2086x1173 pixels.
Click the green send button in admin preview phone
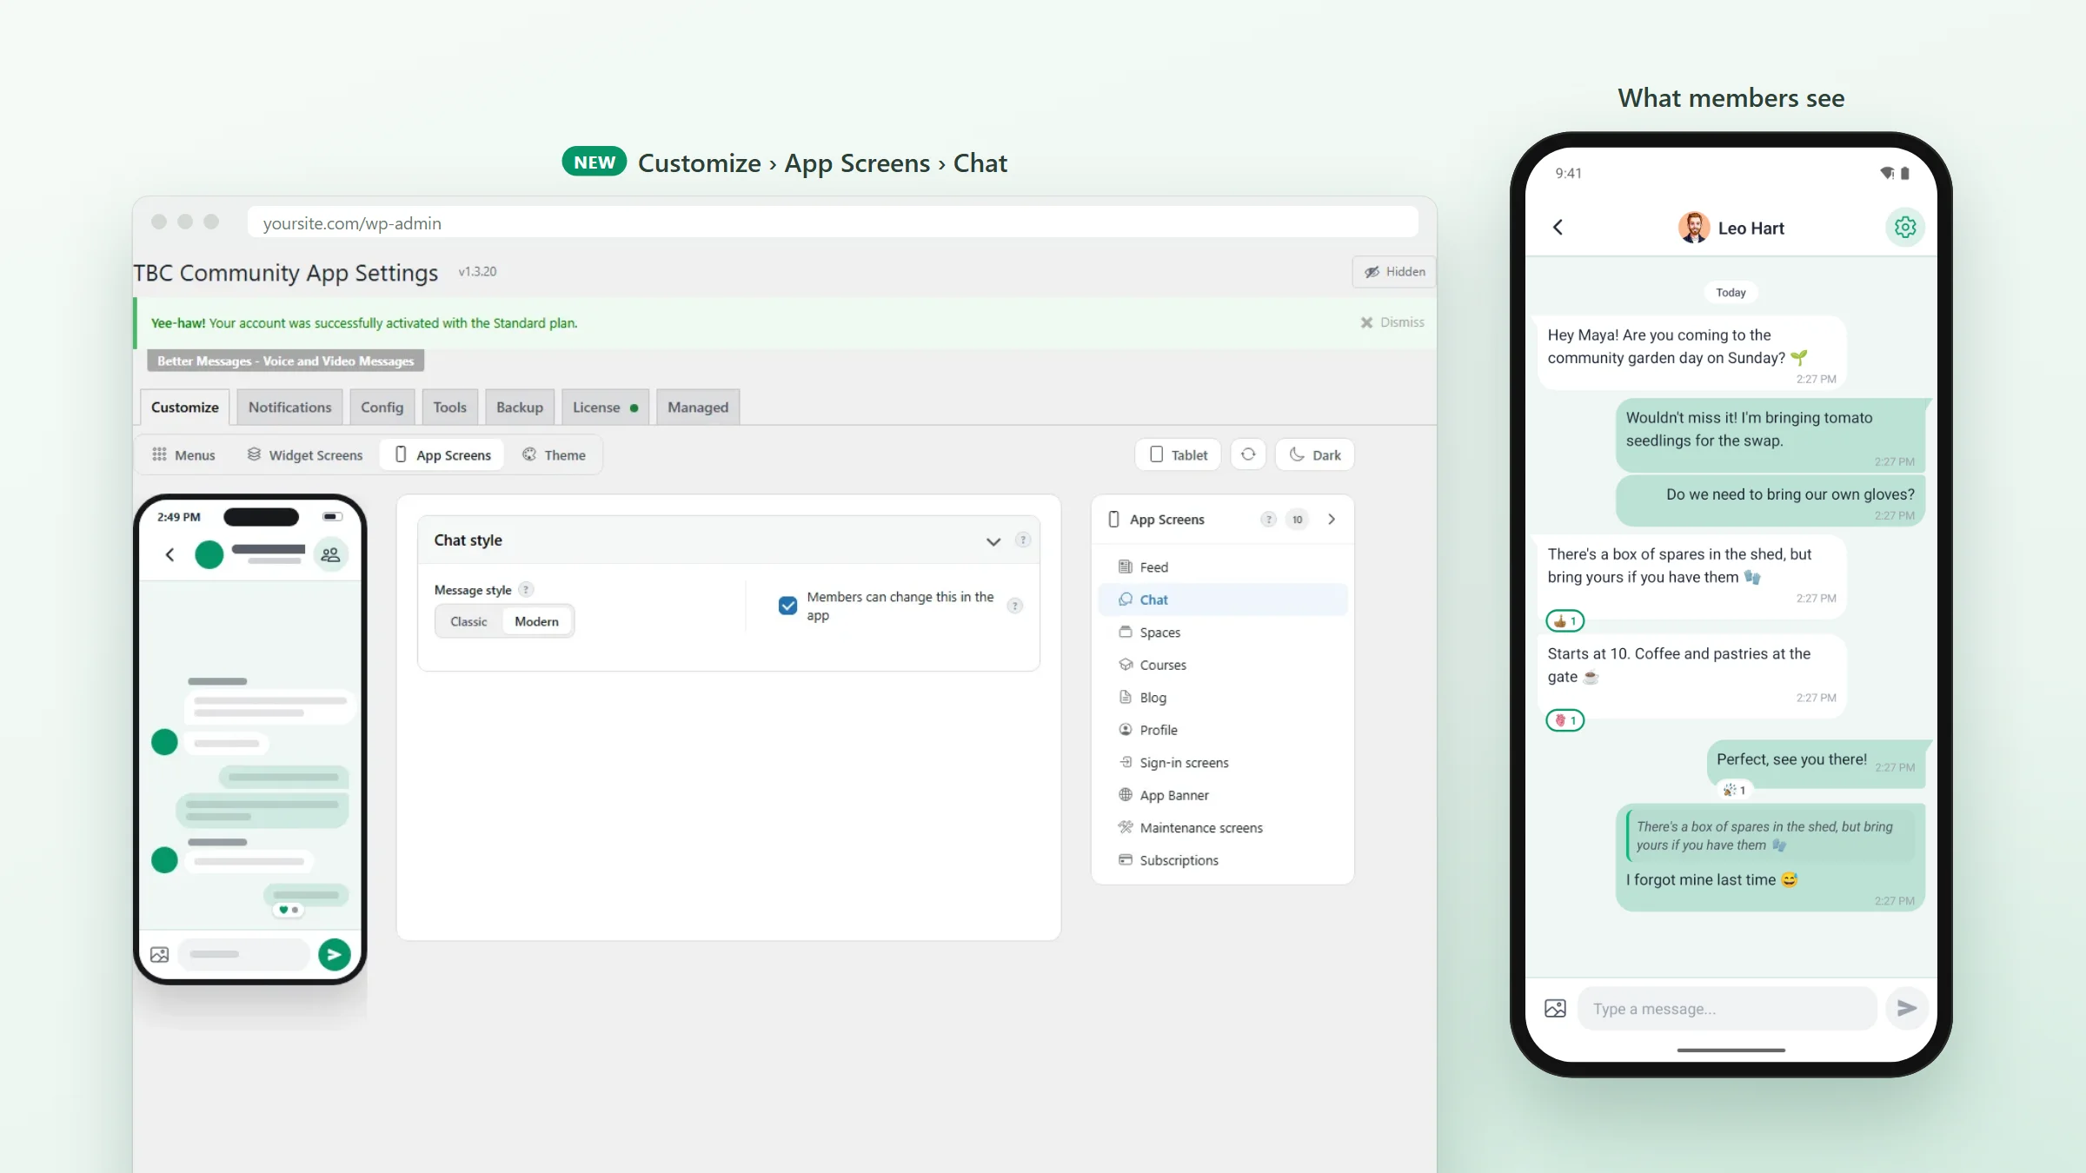[334, 954]
